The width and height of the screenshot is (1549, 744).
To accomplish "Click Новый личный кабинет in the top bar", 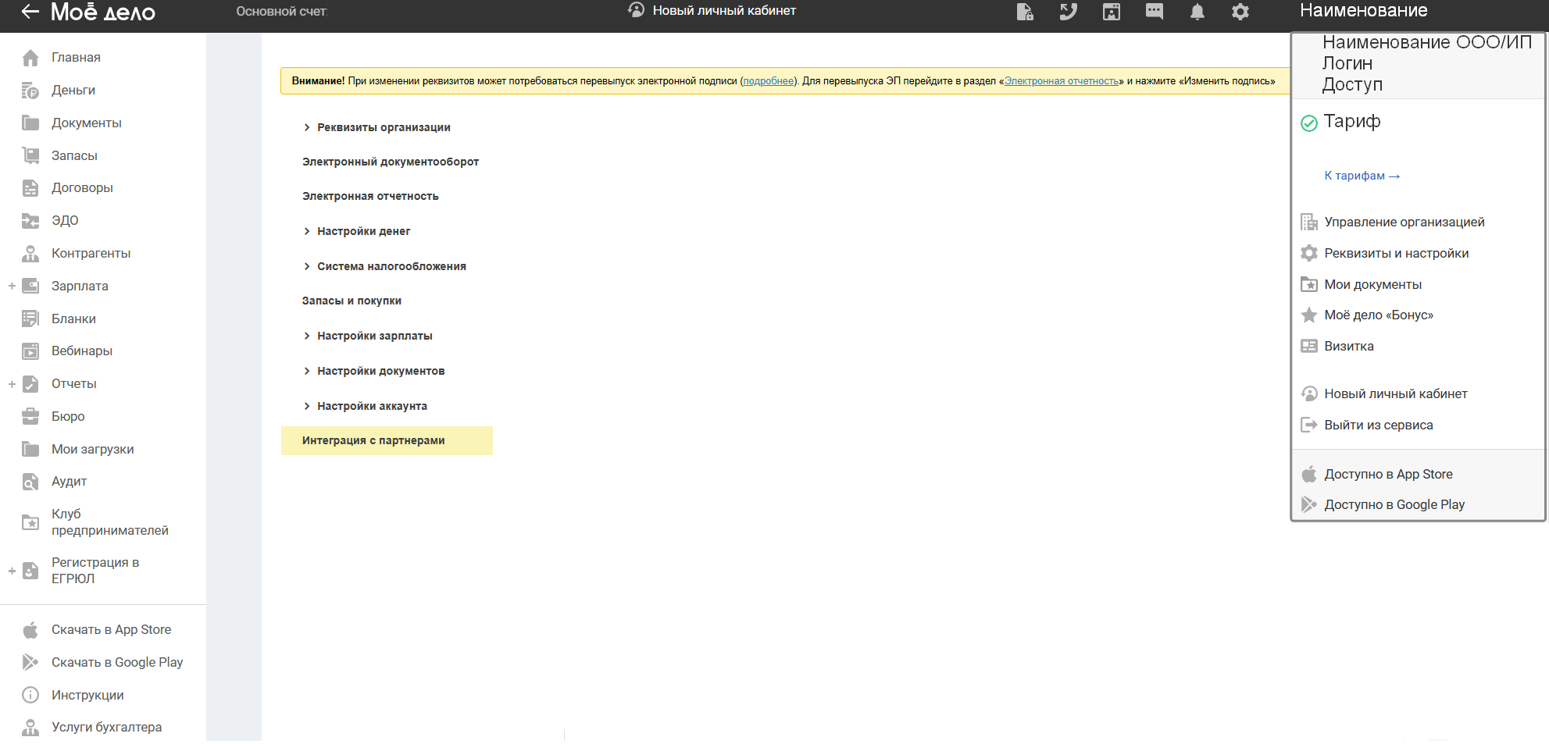I will click(x=712, y=11).
